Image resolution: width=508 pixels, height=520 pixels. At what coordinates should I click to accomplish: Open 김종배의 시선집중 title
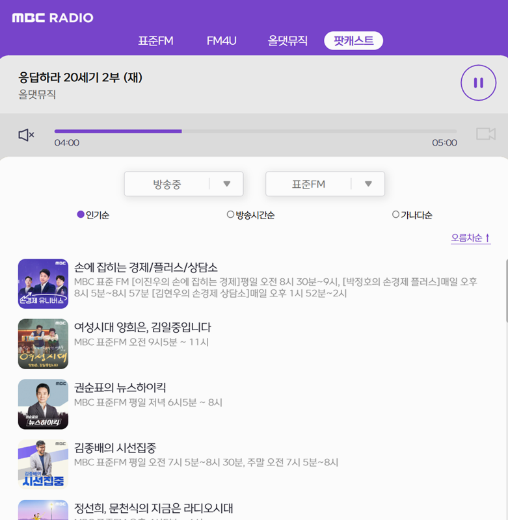coord(115,448)
